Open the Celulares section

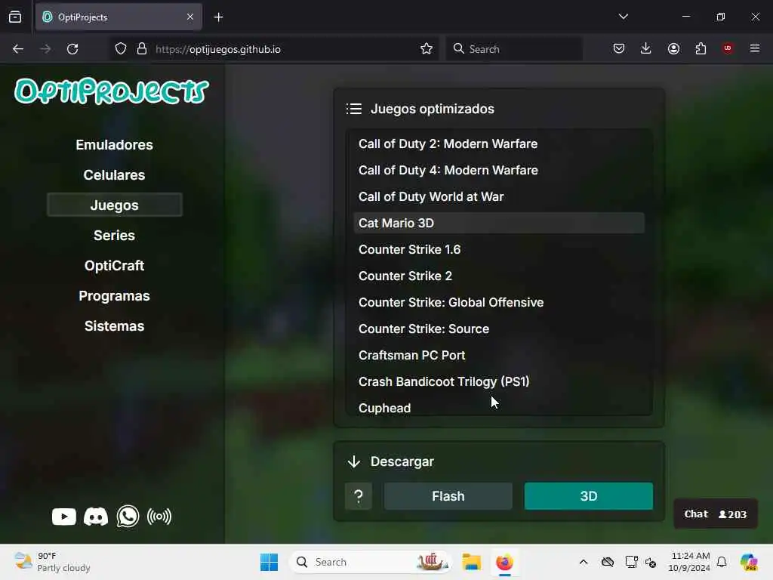pyautogui.click(x=115, y=175)
